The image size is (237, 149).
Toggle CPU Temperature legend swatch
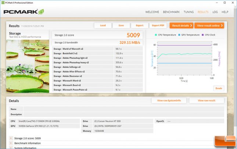(156, 35)
